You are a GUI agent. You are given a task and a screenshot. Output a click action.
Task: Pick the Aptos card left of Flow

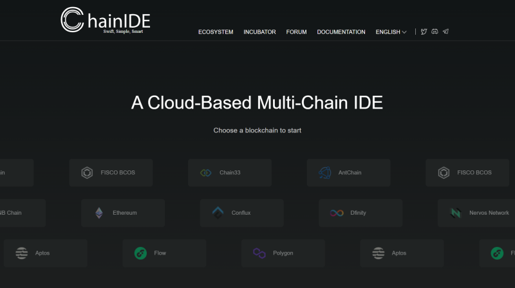pyautogui.click(x=45, y=253)
